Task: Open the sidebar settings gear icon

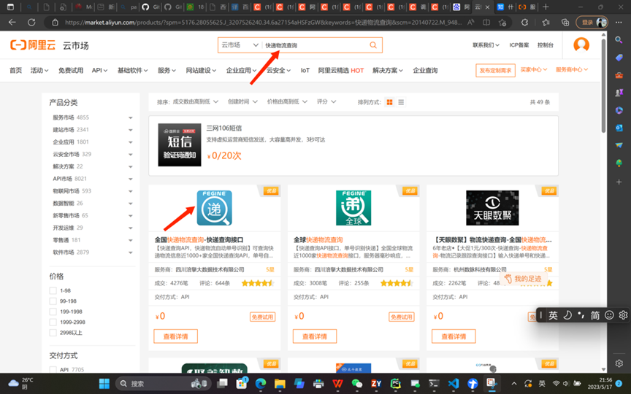Action: click(x=619, y=363)
